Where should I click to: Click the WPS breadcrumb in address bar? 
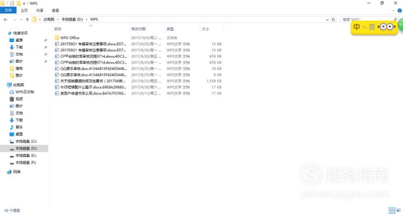[x=94, y=20]
